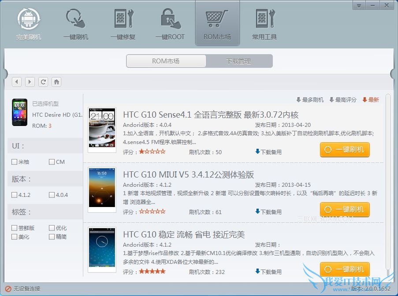The width and height of the screenshot is (398, 296).
Task: Tick the 米柚 UI checkbox
Action: point(14,162)
